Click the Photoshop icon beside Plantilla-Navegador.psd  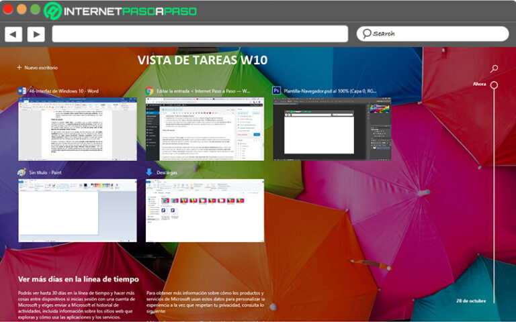pyautogui.click(x=276, y=90)
